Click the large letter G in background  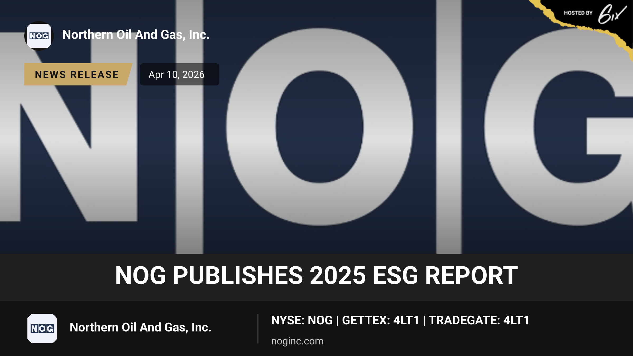pyautogui.click(x=559, y=127)
